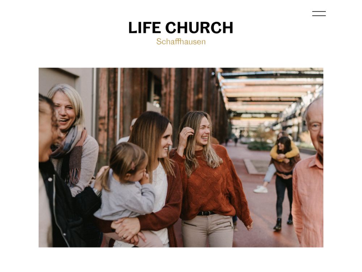Click the white sneaker in the photo
The width and height of the screenshot is (362, 272).
(261, 189)
